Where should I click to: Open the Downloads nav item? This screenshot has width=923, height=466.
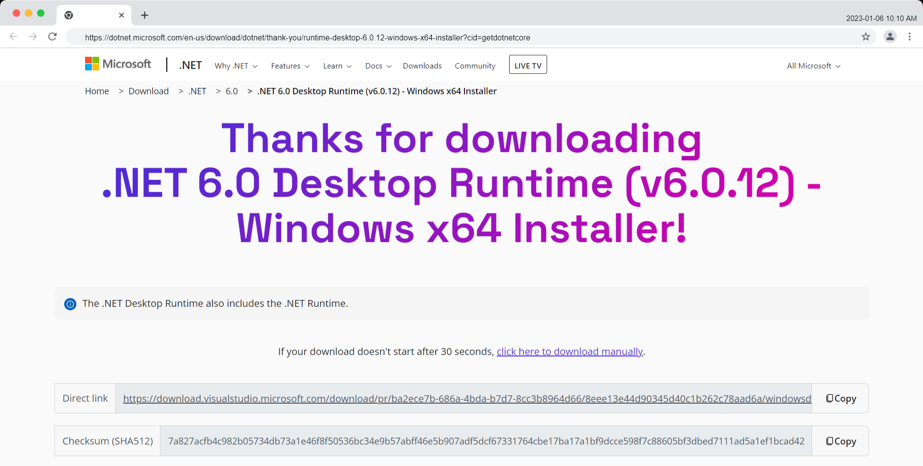[x=422, y=66]
